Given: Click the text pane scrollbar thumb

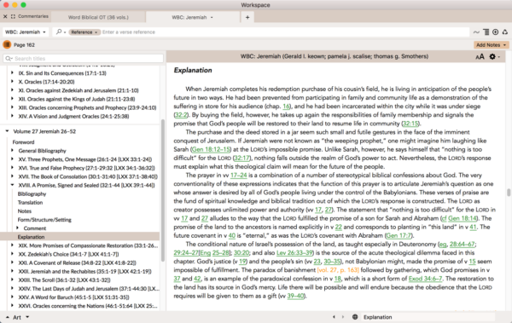Looking at the screenshot, I should pyautogui.click(x=509, y=193).
